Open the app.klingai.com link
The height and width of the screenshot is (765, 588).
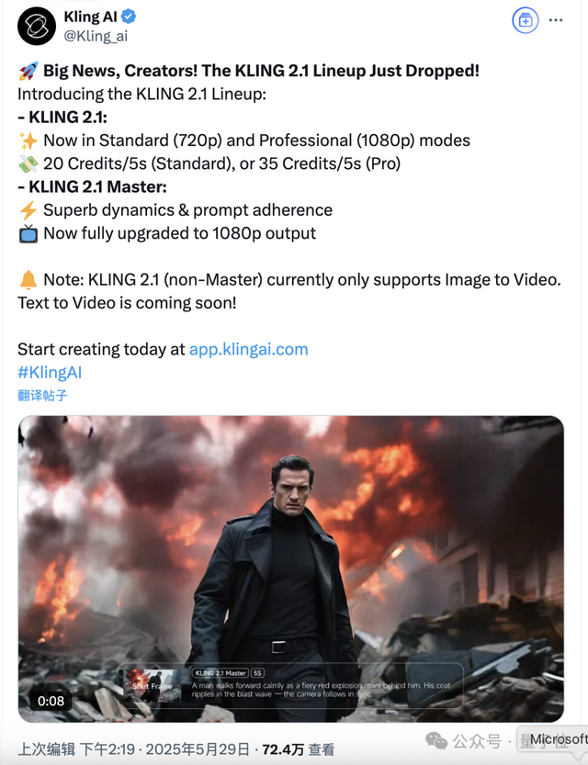[248, 349]
